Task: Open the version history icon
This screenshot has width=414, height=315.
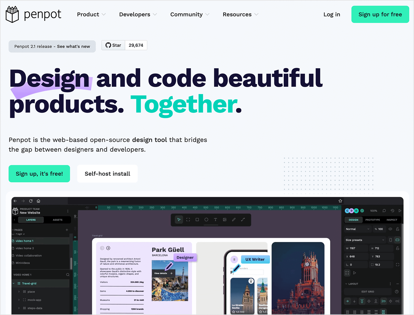Action: [392, 211]
